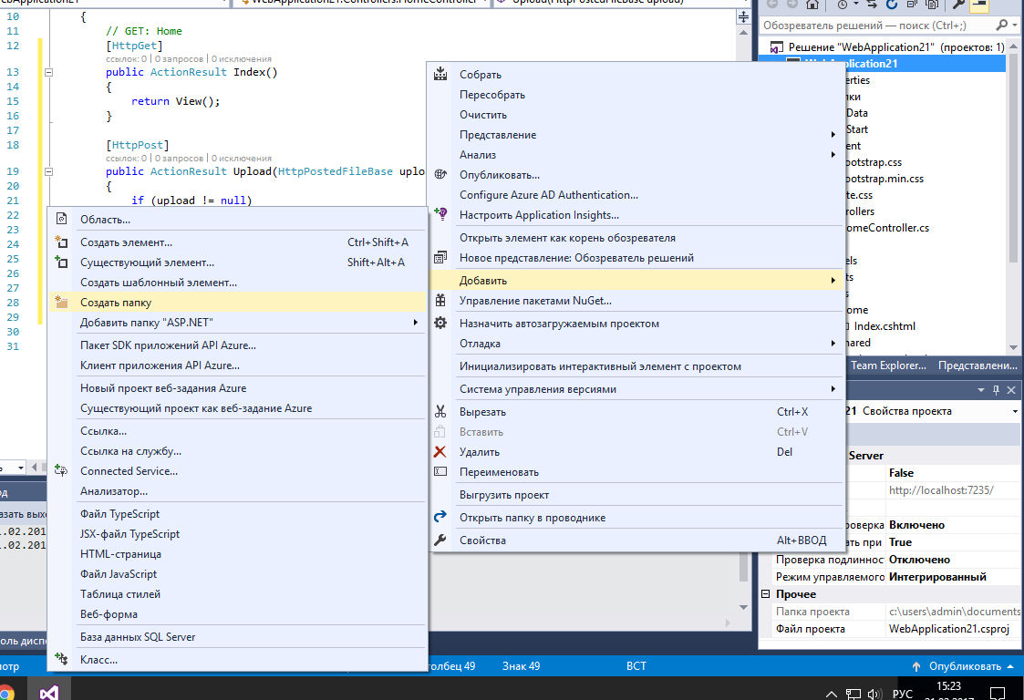Click the WebApplication21.csproj property value
This screenshot has width=1024, height=700.
[x=948, y=629]
